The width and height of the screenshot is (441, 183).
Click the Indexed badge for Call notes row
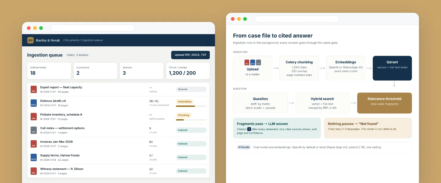pyautogui.click(x=191, y=130)
